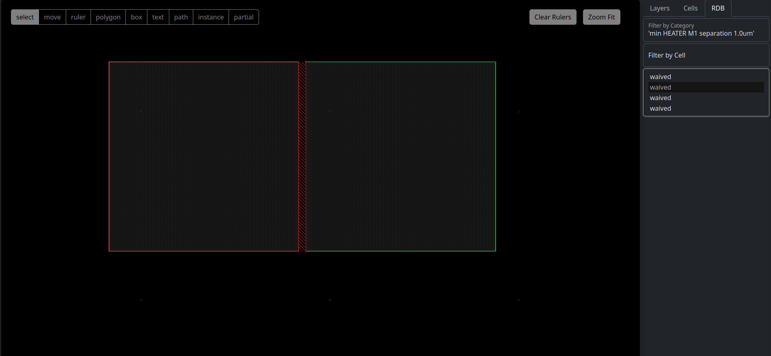Select the third waived violation entry

point(706,98)
